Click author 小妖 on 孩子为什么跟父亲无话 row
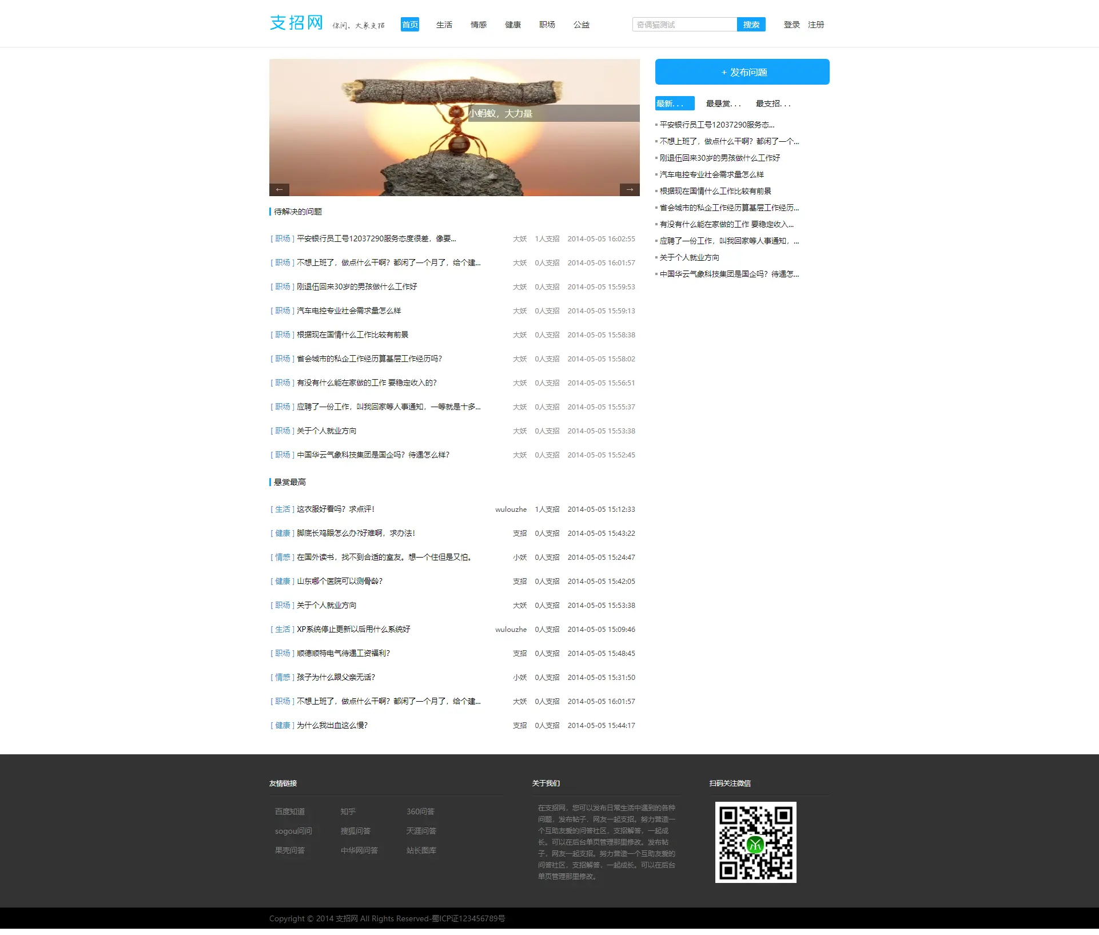Viewport: 1099px width, 935px height. point(520,677)
